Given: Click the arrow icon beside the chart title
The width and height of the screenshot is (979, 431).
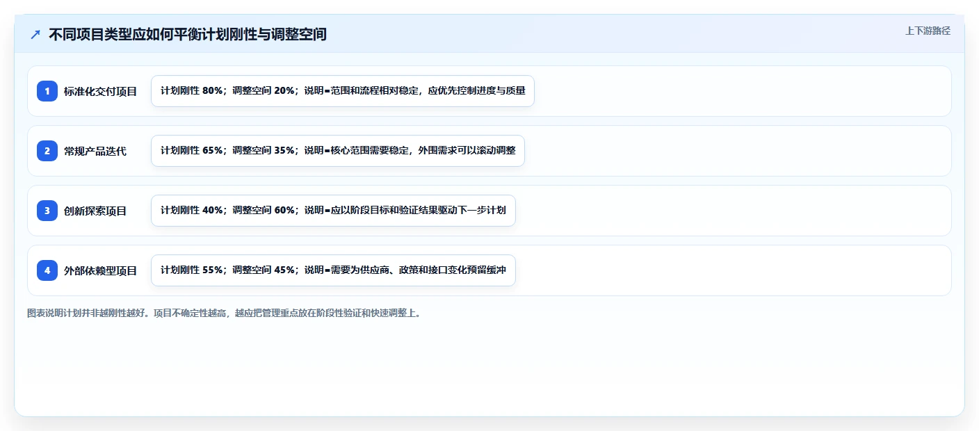Looking at the screenshot, I should coord(35,34).
